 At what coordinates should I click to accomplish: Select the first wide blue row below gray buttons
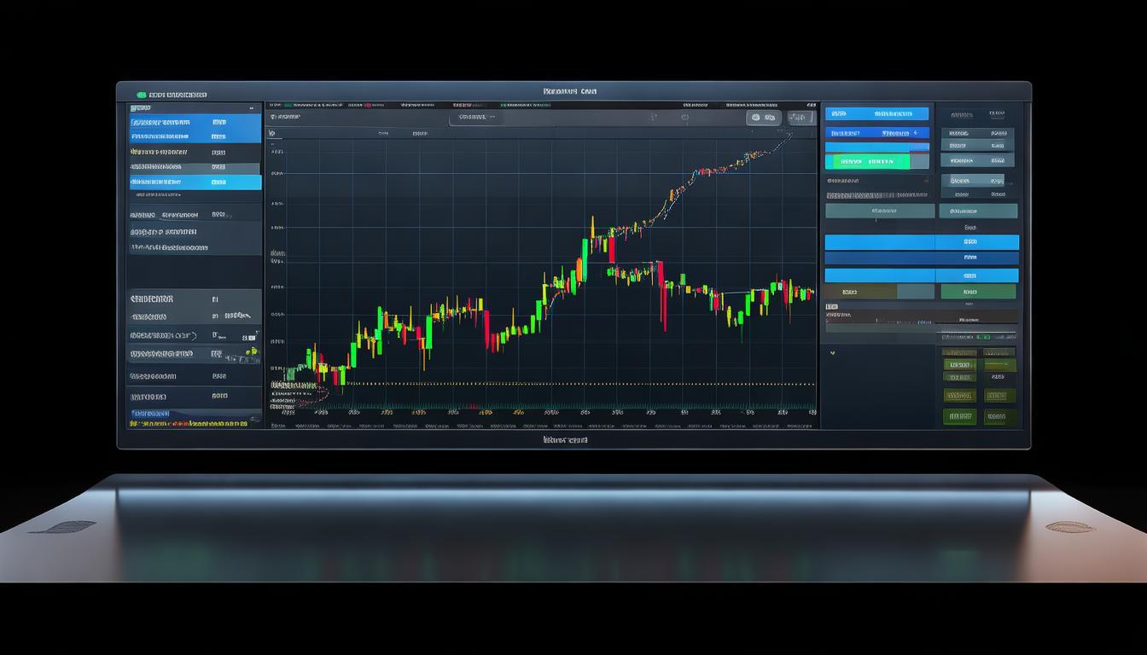point(922,242)
